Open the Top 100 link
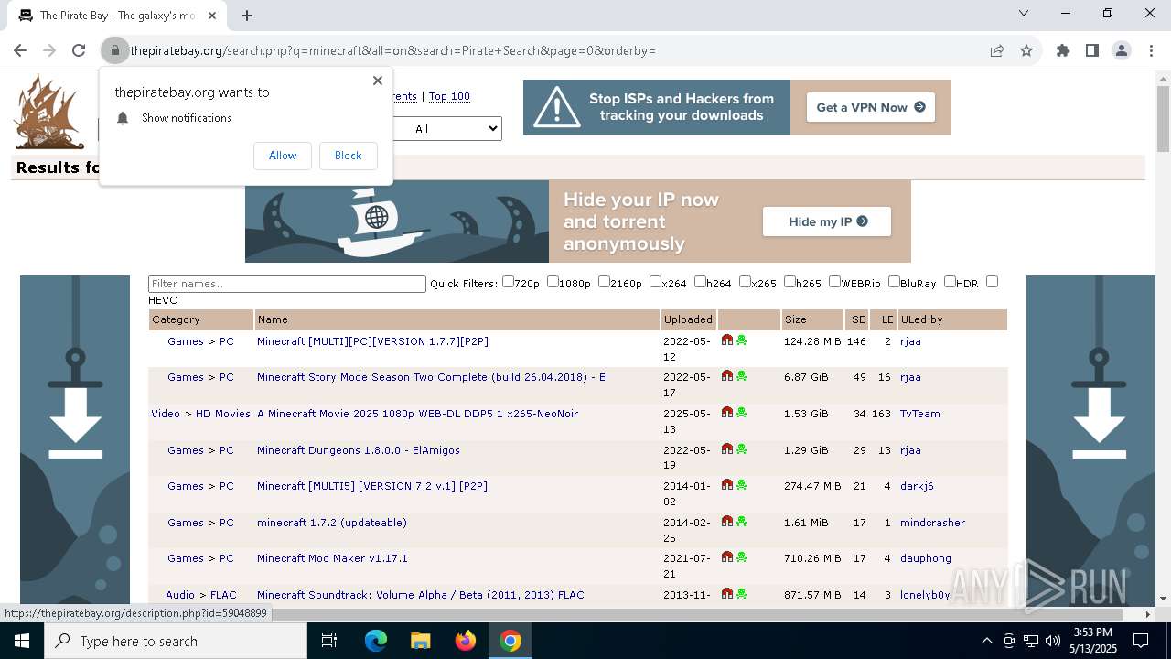Image resolution: width=1171 pixels, height=659 pixels. tap(449, 96)
